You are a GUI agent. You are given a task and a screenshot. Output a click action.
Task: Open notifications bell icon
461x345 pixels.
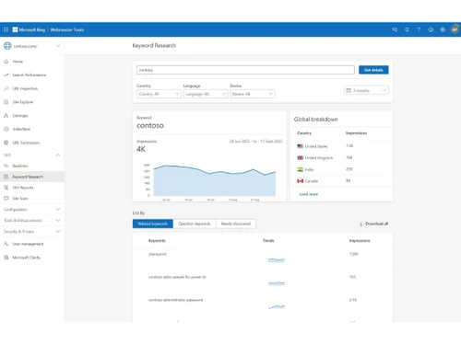407,29
